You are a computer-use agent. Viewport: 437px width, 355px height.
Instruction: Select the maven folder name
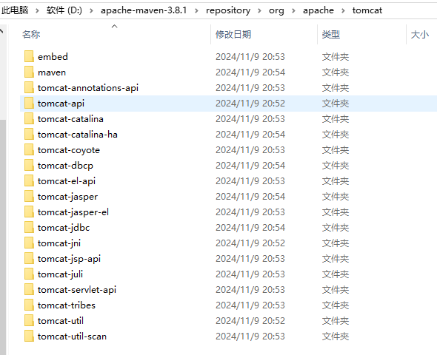click(x=52, y=72)
